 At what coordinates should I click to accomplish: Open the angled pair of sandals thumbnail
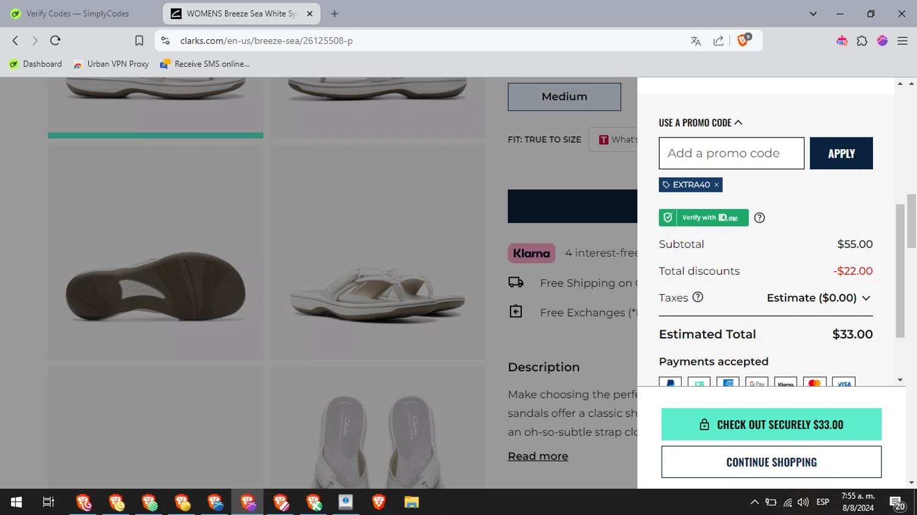click(378, 252)
